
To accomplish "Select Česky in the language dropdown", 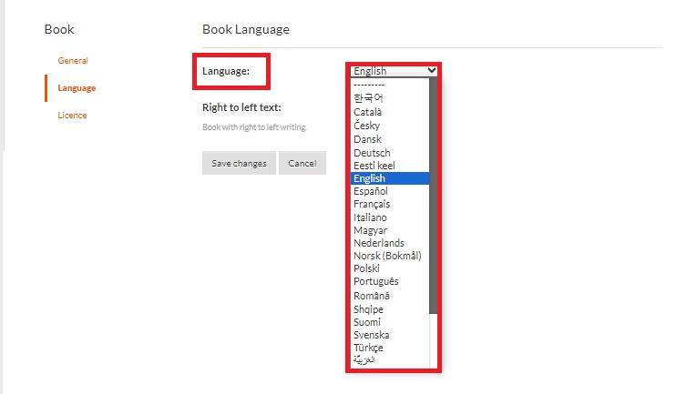I will [367, 126].
